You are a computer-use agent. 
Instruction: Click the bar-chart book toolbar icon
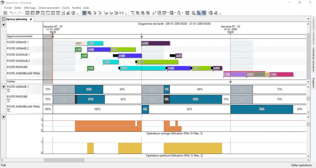[68, 13]
